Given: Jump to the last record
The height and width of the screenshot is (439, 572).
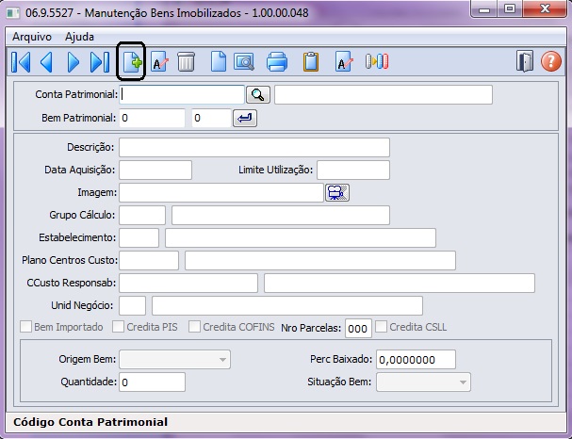Looking at the screenshot, I should 100,61.
